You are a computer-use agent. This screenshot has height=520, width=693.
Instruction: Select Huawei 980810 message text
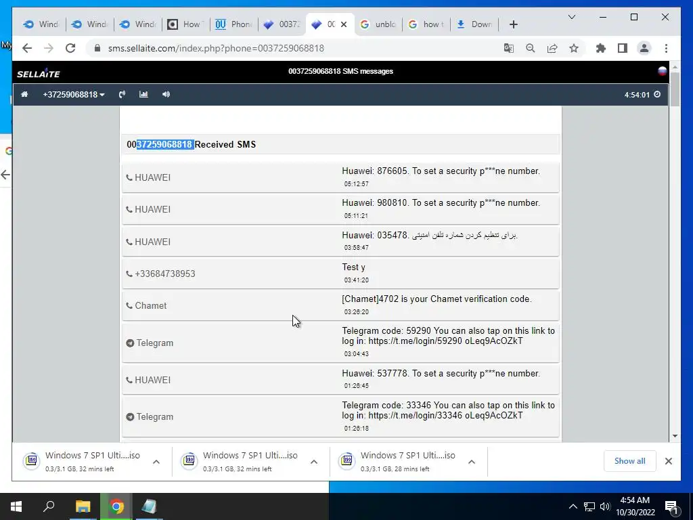pos(441,203)
